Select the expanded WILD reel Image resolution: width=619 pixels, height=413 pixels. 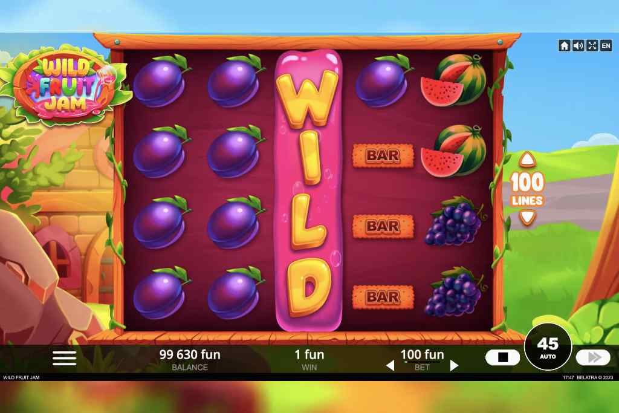308,190
